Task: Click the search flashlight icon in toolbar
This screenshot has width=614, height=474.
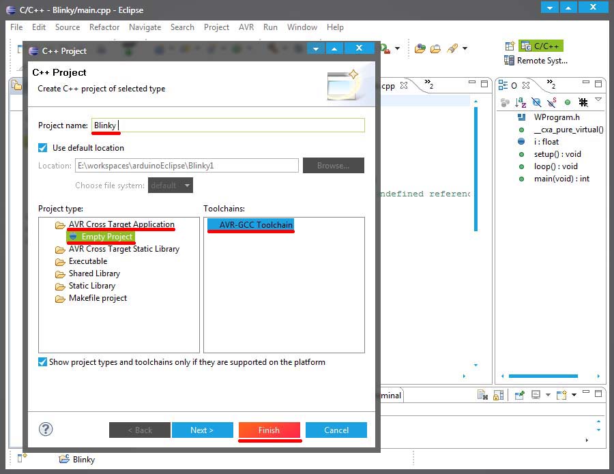Action: pyautogui.click(x=452, y=49)
